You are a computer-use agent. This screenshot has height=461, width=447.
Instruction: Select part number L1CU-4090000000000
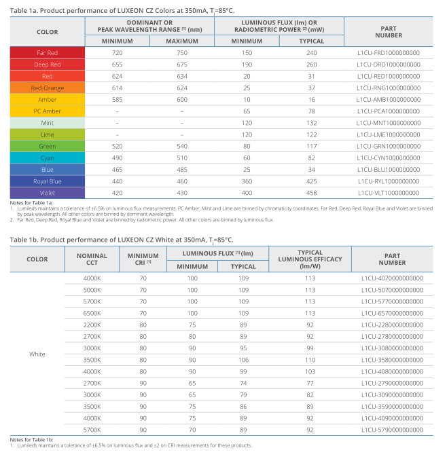392,418
